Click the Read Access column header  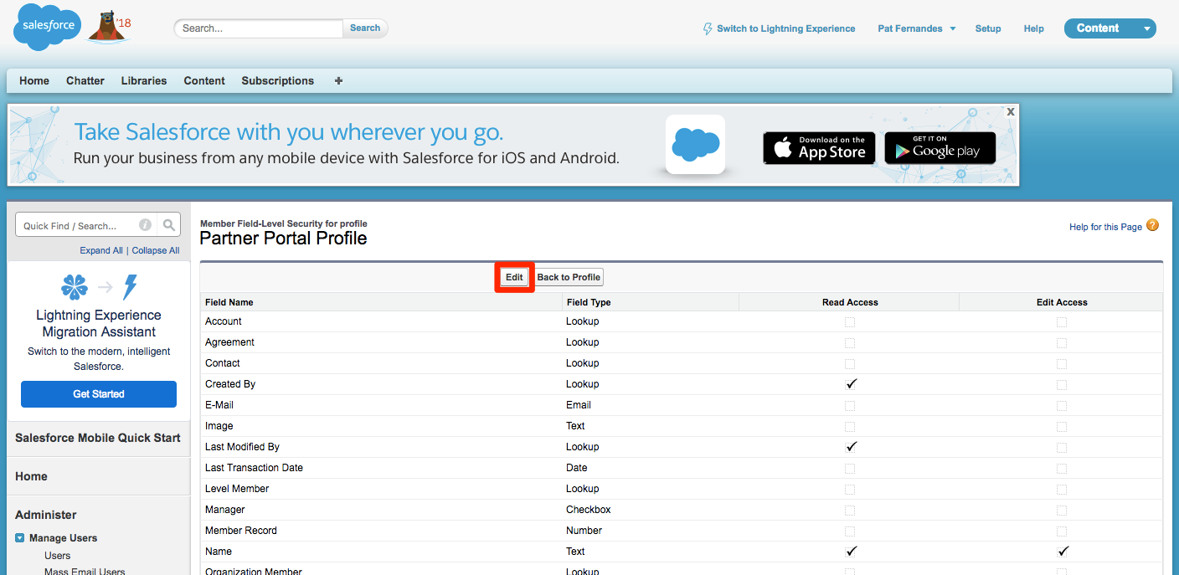click(x=850, y=302)
